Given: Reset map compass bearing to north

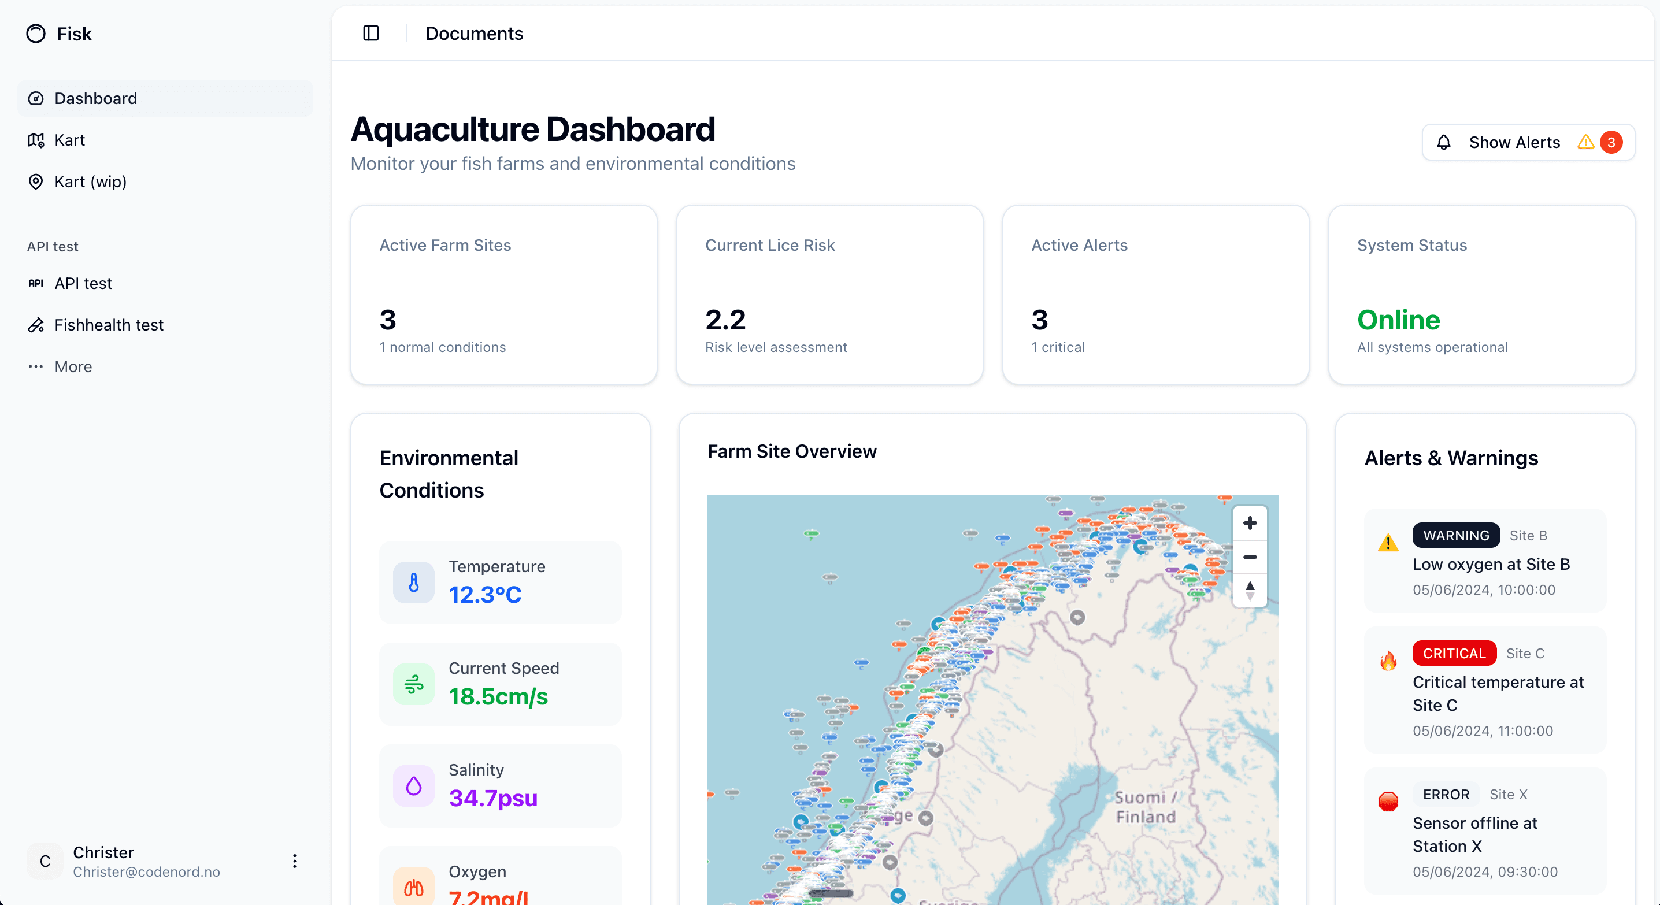Looking at the screenshot, I should (1250, 590).
